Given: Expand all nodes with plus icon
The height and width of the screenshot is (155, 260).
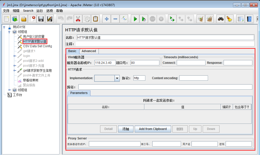Looking at the screenshot, I should click(107, 19).
